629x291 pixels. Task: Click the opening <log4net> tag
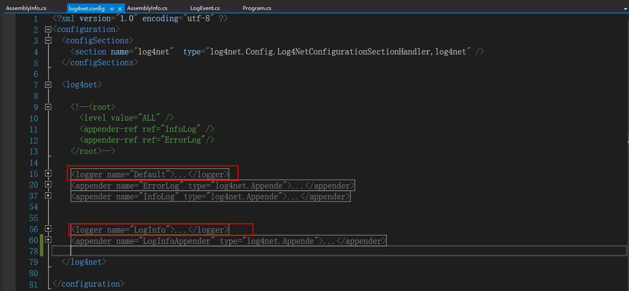pyautogui.click(x=82, y=85)
